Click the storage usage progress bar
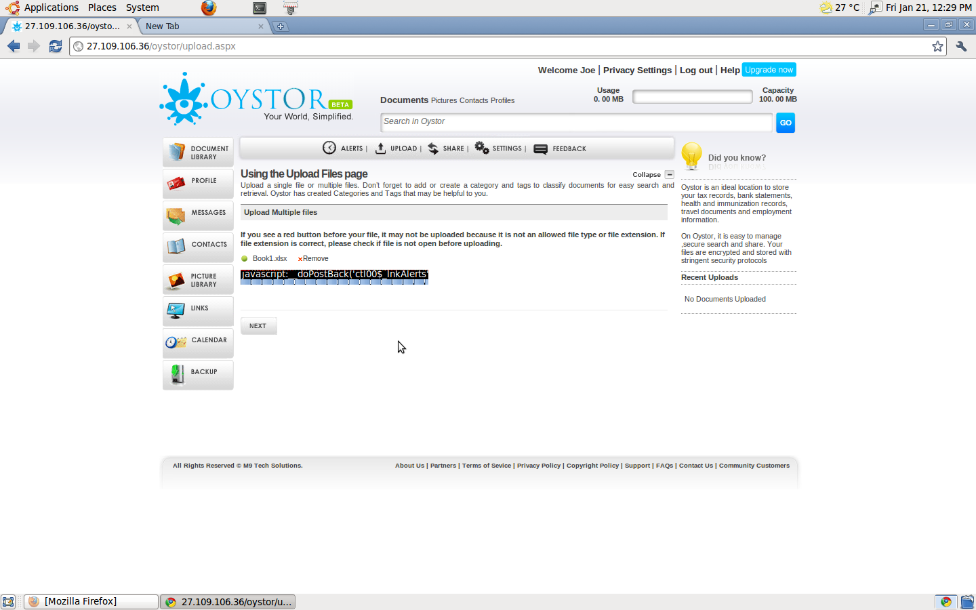976x610 pixels. pyautogui.click(x=692, y=97)
